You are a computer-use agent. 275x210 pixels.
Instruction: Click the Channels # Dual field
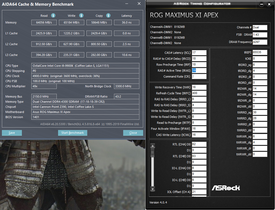260,28
